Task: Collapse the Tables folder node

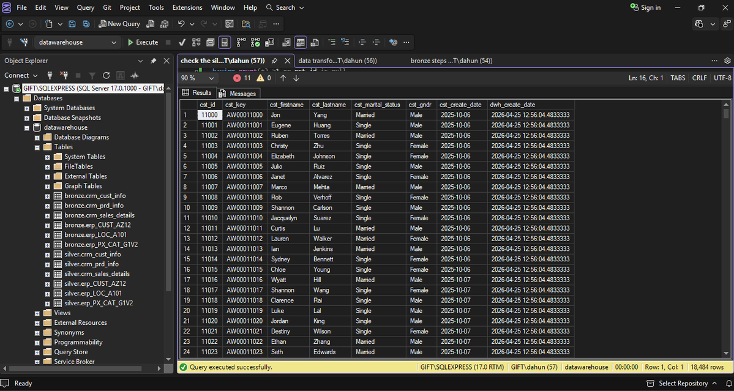Action: point(37,147)
